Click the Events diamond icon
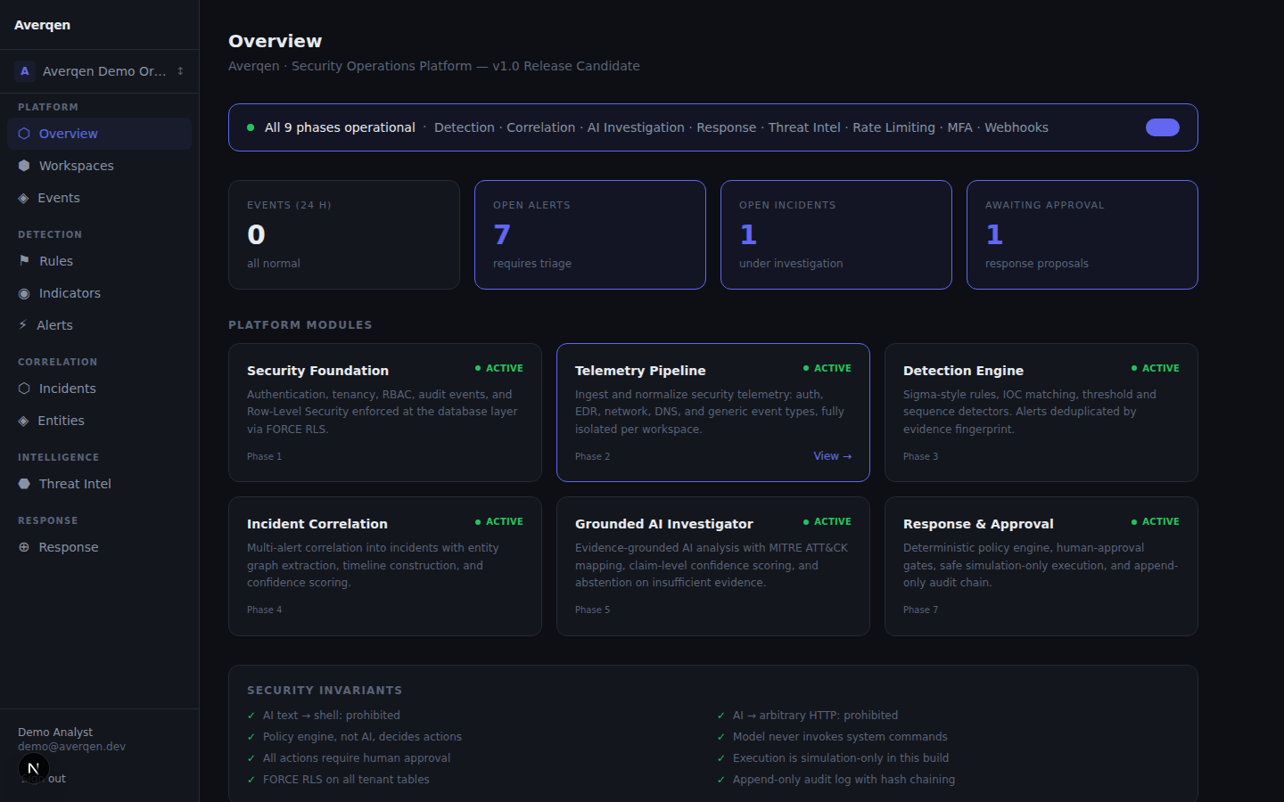Screen dimensions: 1284x802 click(23, 198)
